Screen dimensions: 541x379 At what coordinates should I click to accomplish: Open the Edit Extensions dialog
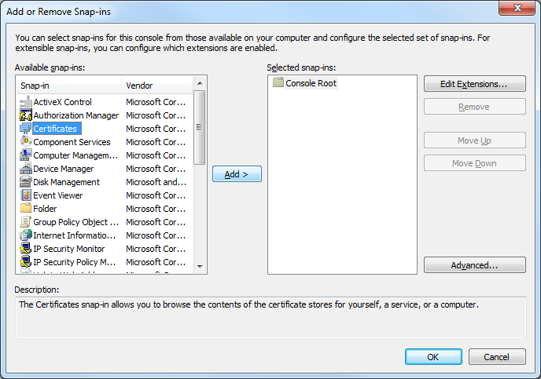(x=474, y=83)
